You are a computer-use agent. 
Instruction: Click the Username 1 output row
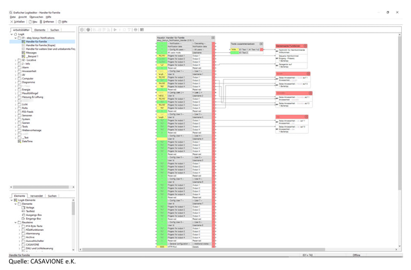coord(201,74)
